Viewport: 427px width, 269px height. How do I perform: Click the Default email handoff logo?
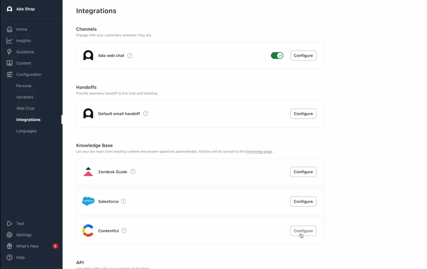(x=88, y=114)
